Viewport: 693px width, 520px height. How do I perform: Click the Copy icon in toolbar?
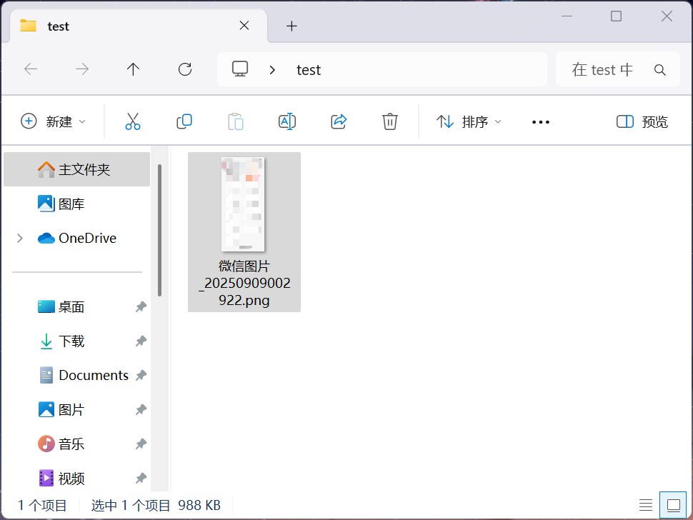pyautogui.click(x=184, y=121)
